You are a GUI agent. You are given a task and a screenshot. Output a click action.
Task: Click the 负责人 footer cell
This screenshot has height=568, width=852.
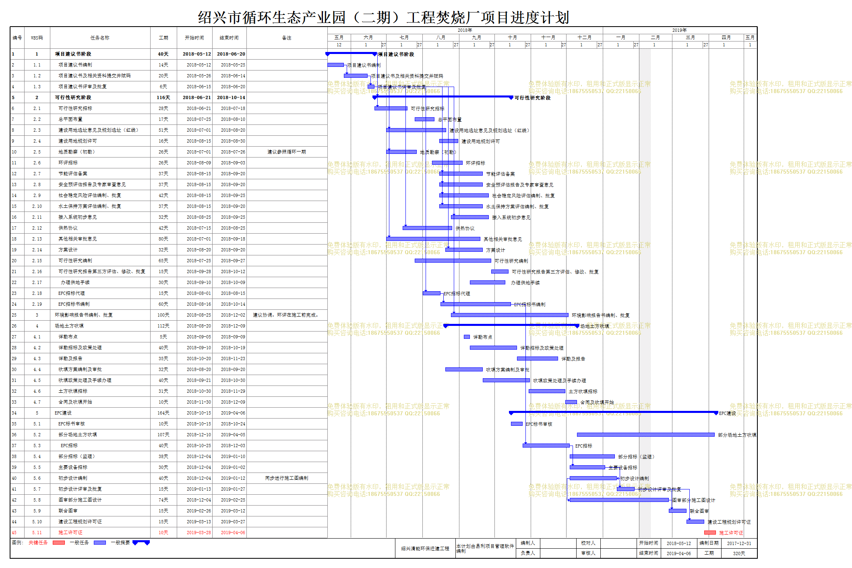(528, 553)
